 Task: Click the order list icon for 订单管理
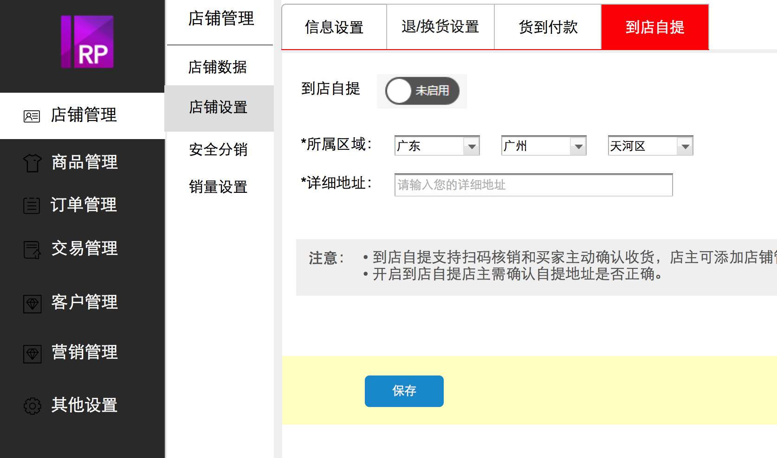point(32,205)
